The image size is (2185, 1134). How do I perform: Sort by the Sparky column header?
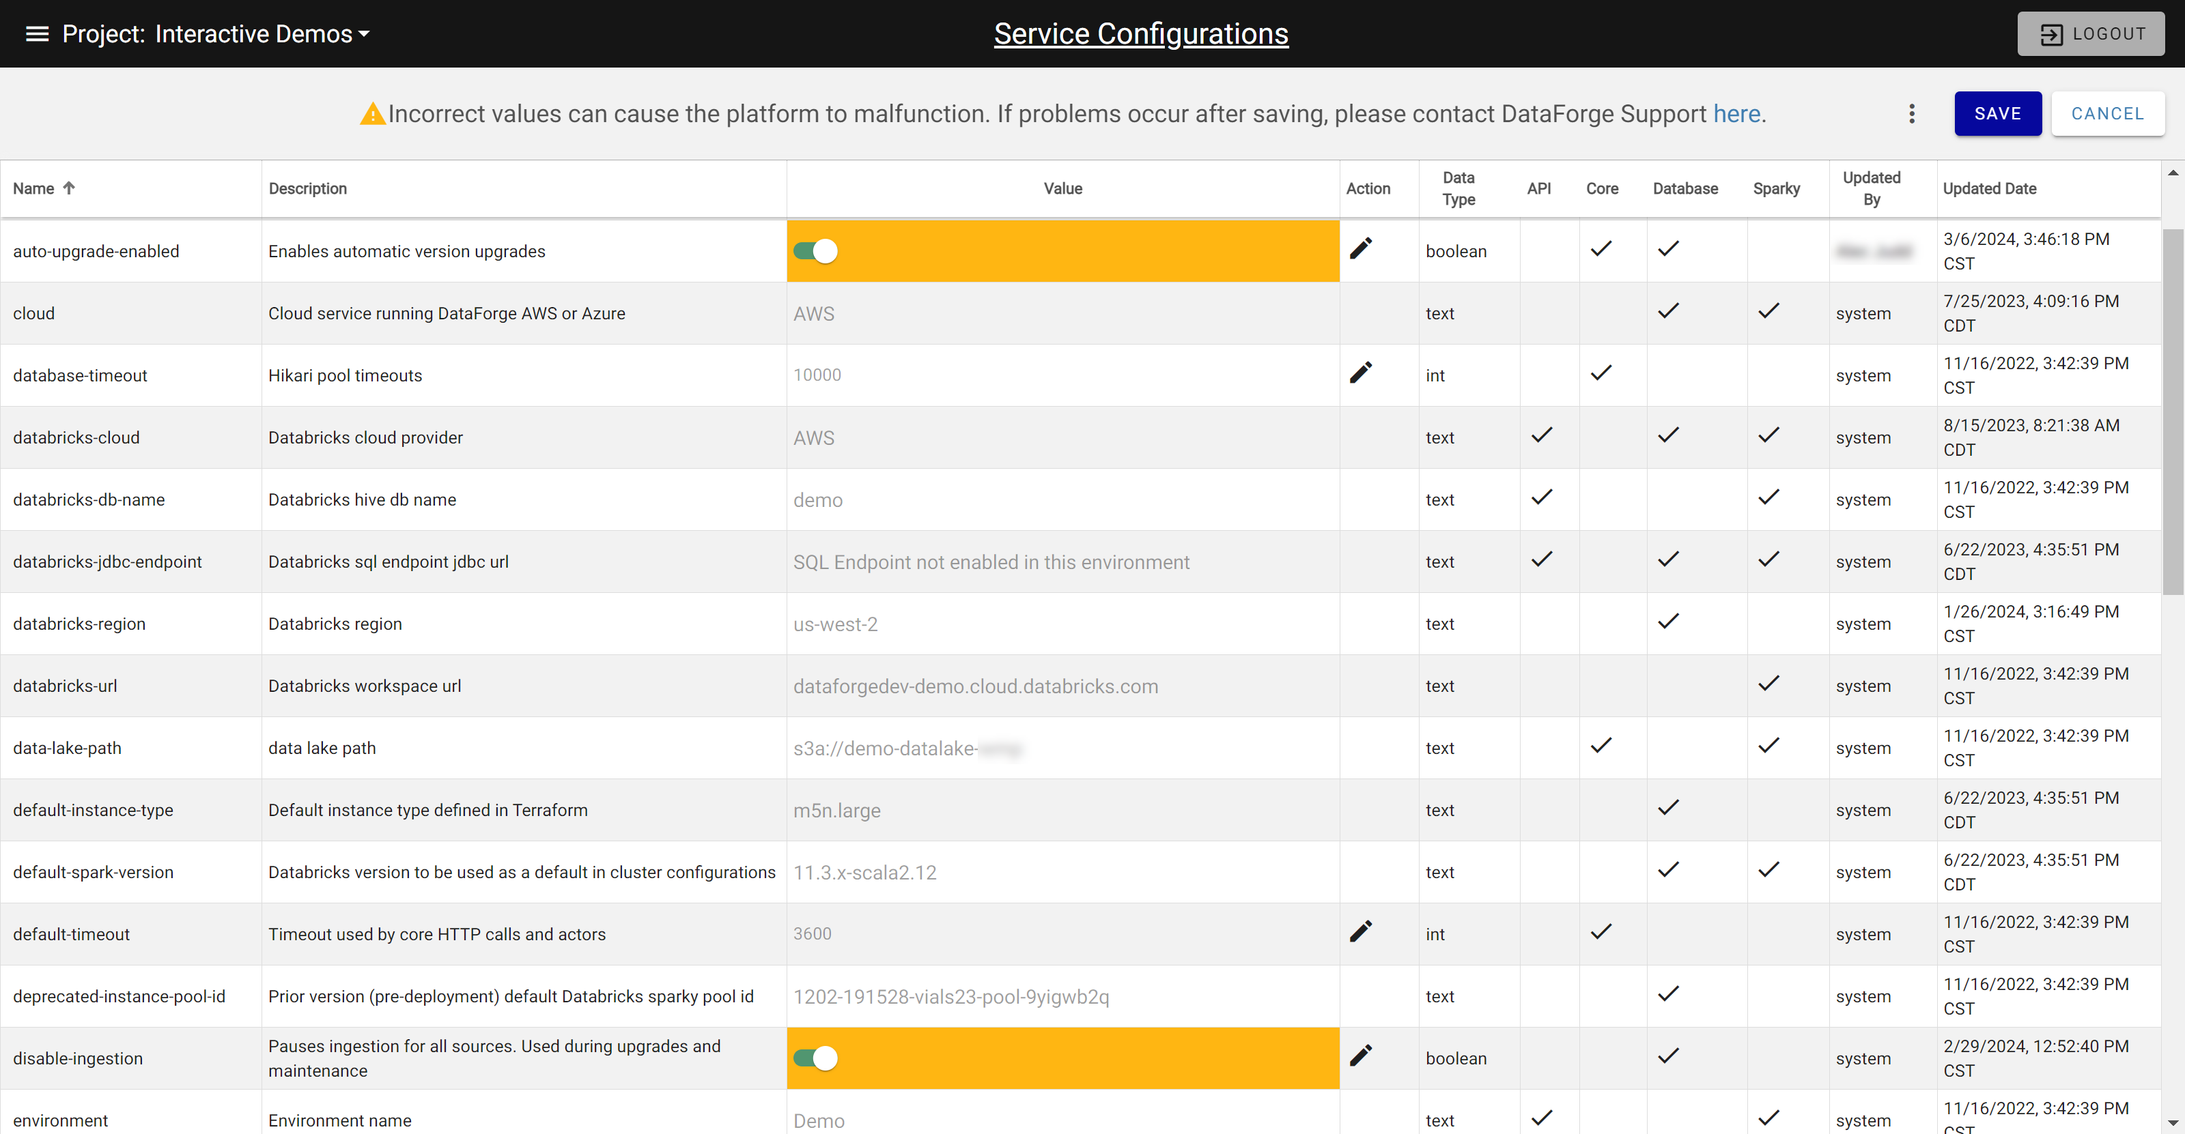[x=1776, y=188]
